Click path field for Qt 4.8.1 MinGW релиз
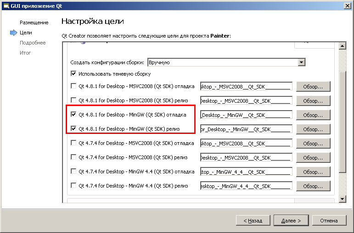The image size is (354, 233). point(246,129)
